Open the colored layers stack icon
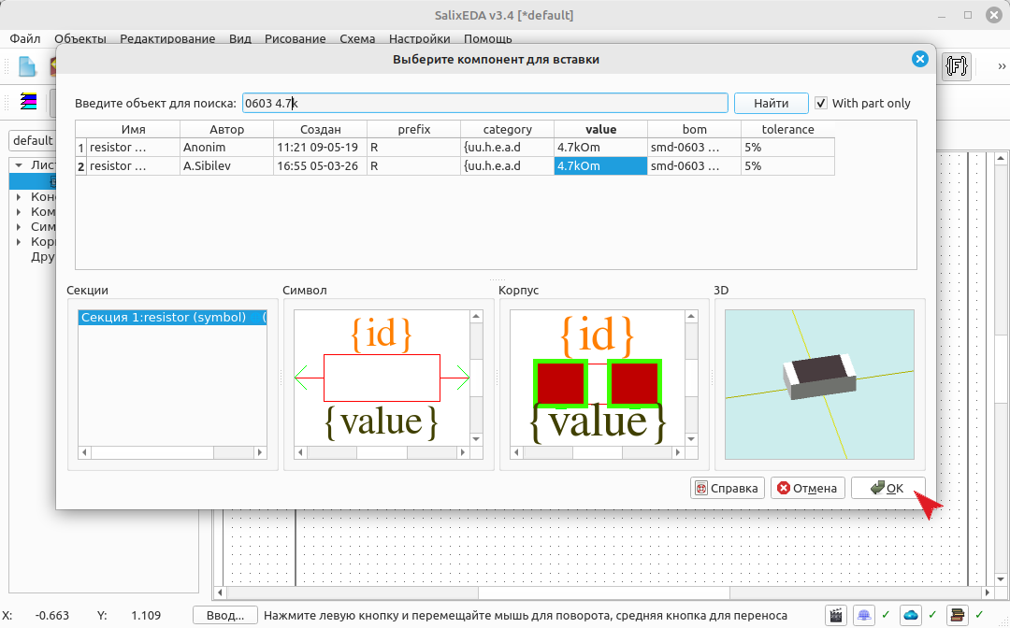The width and height of the screenshot is (1010, 628). 28,101
